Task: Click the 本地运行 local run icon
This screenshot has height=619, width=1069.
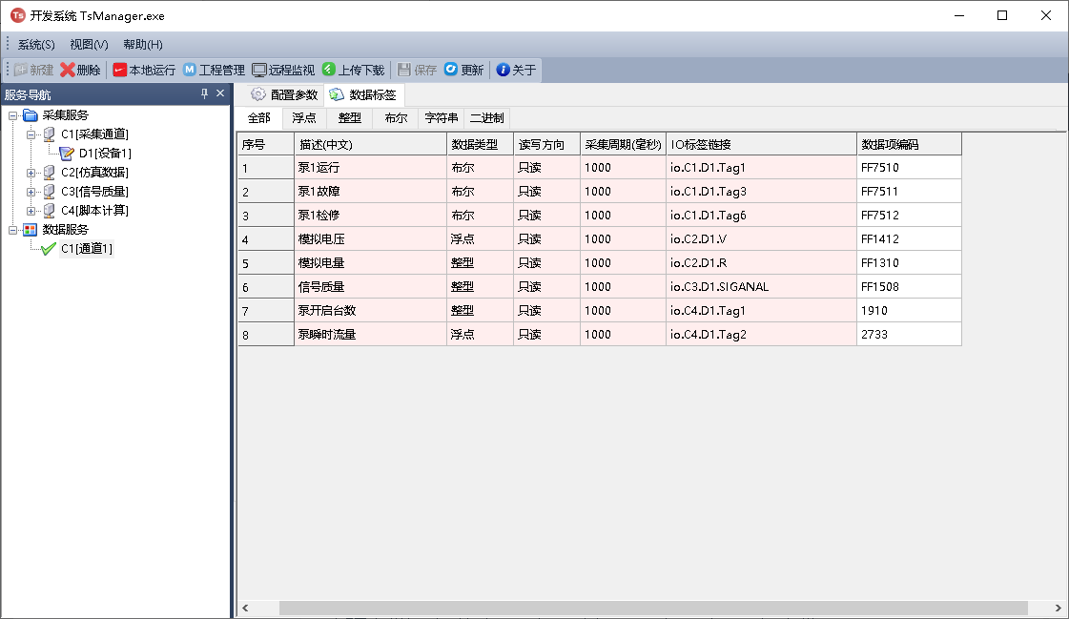Action: click(120, 70)
